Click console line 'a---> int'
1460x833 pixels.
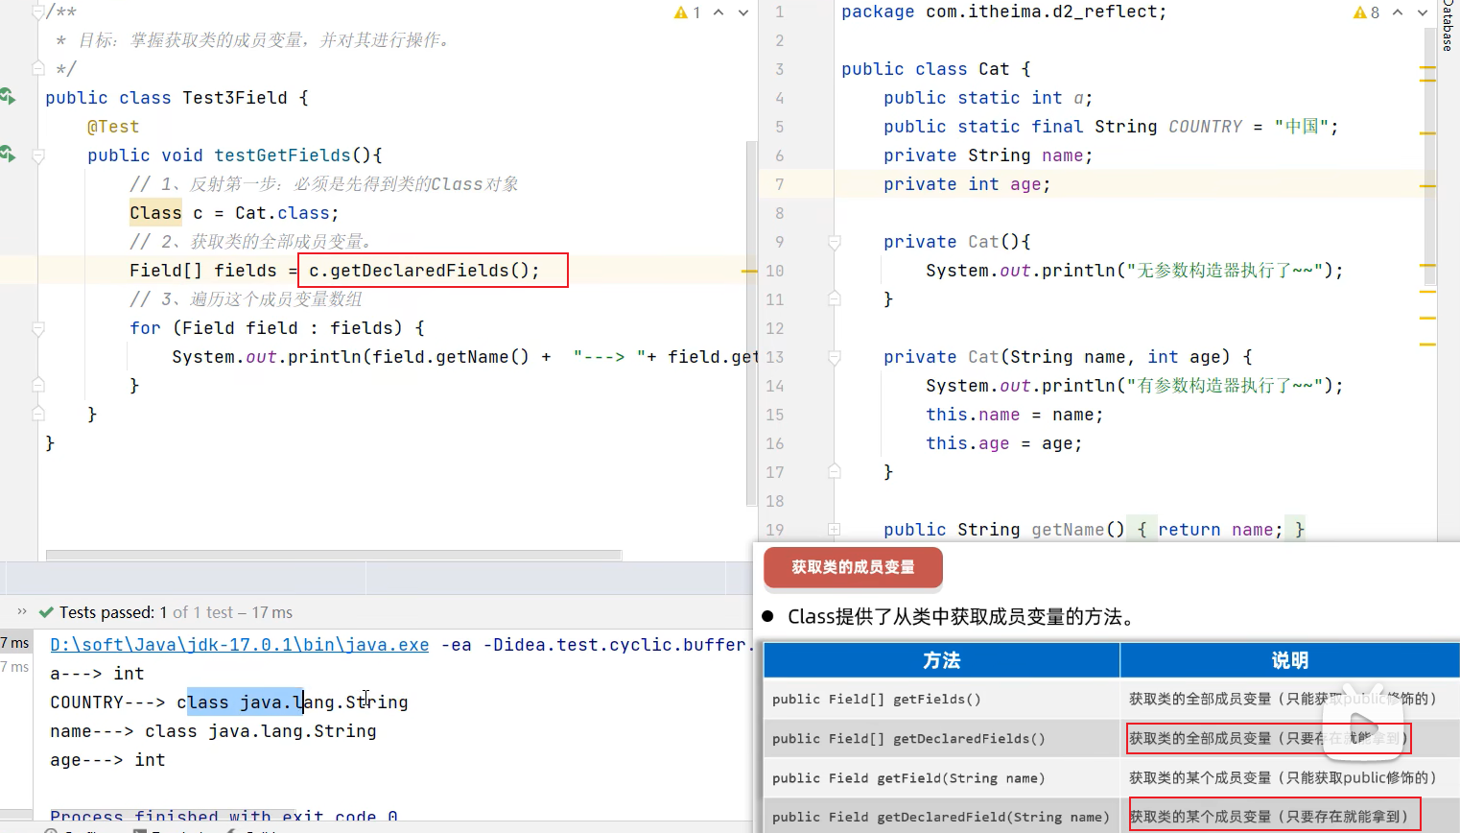97,674
